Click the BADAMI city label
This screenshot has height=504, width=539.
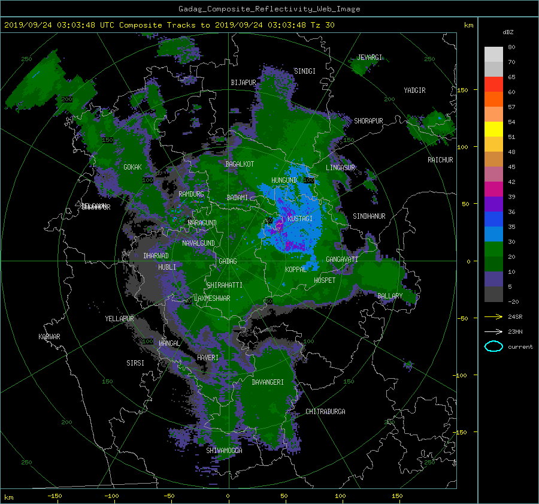pyautogui.click(x=237, y=198)
